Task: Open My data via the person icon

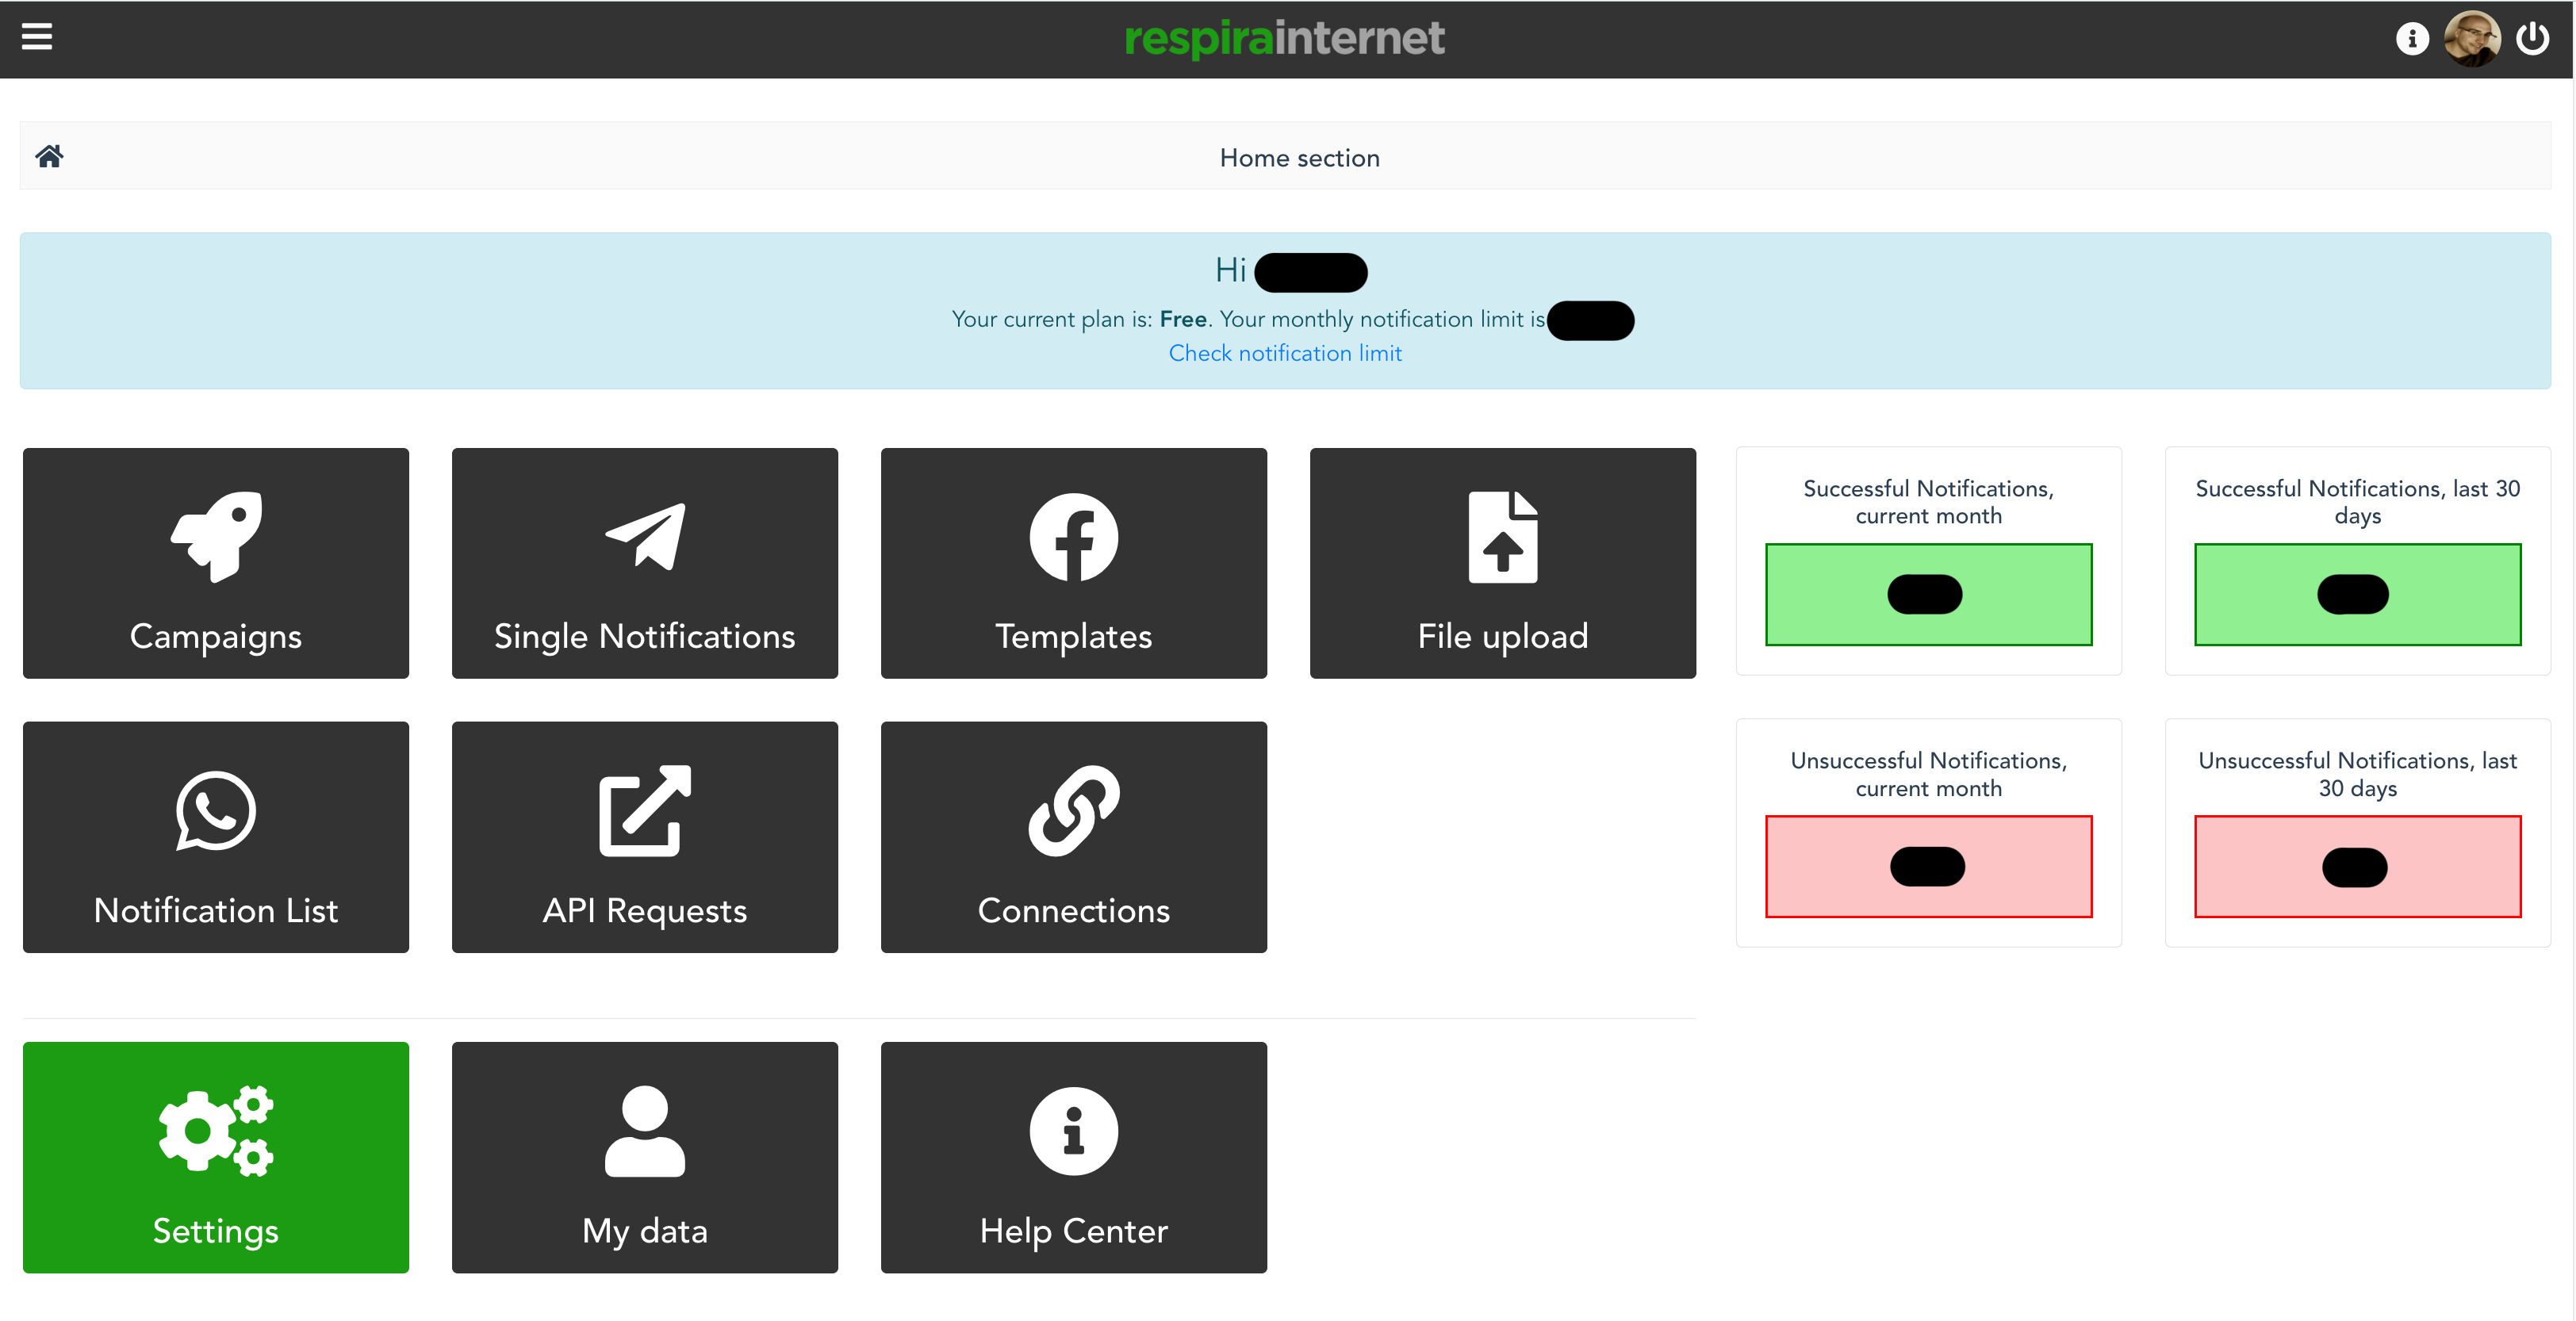Action: tap(644, 1132)
